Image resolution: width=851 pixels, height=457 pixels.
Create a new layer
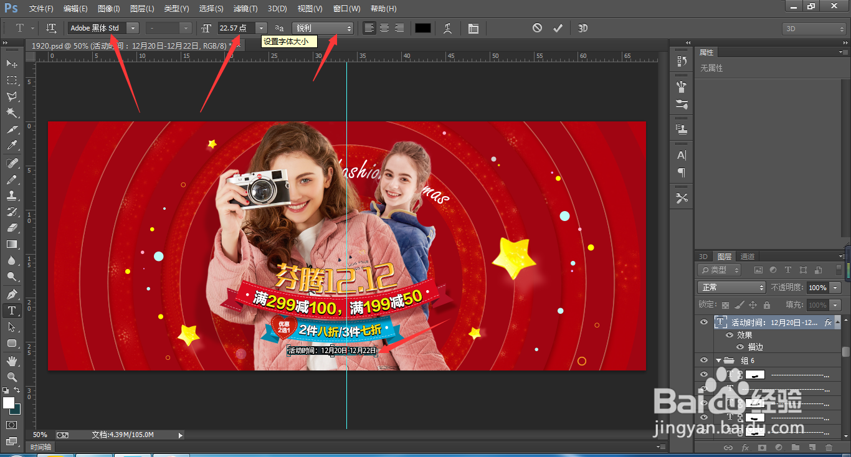[812, 447]
